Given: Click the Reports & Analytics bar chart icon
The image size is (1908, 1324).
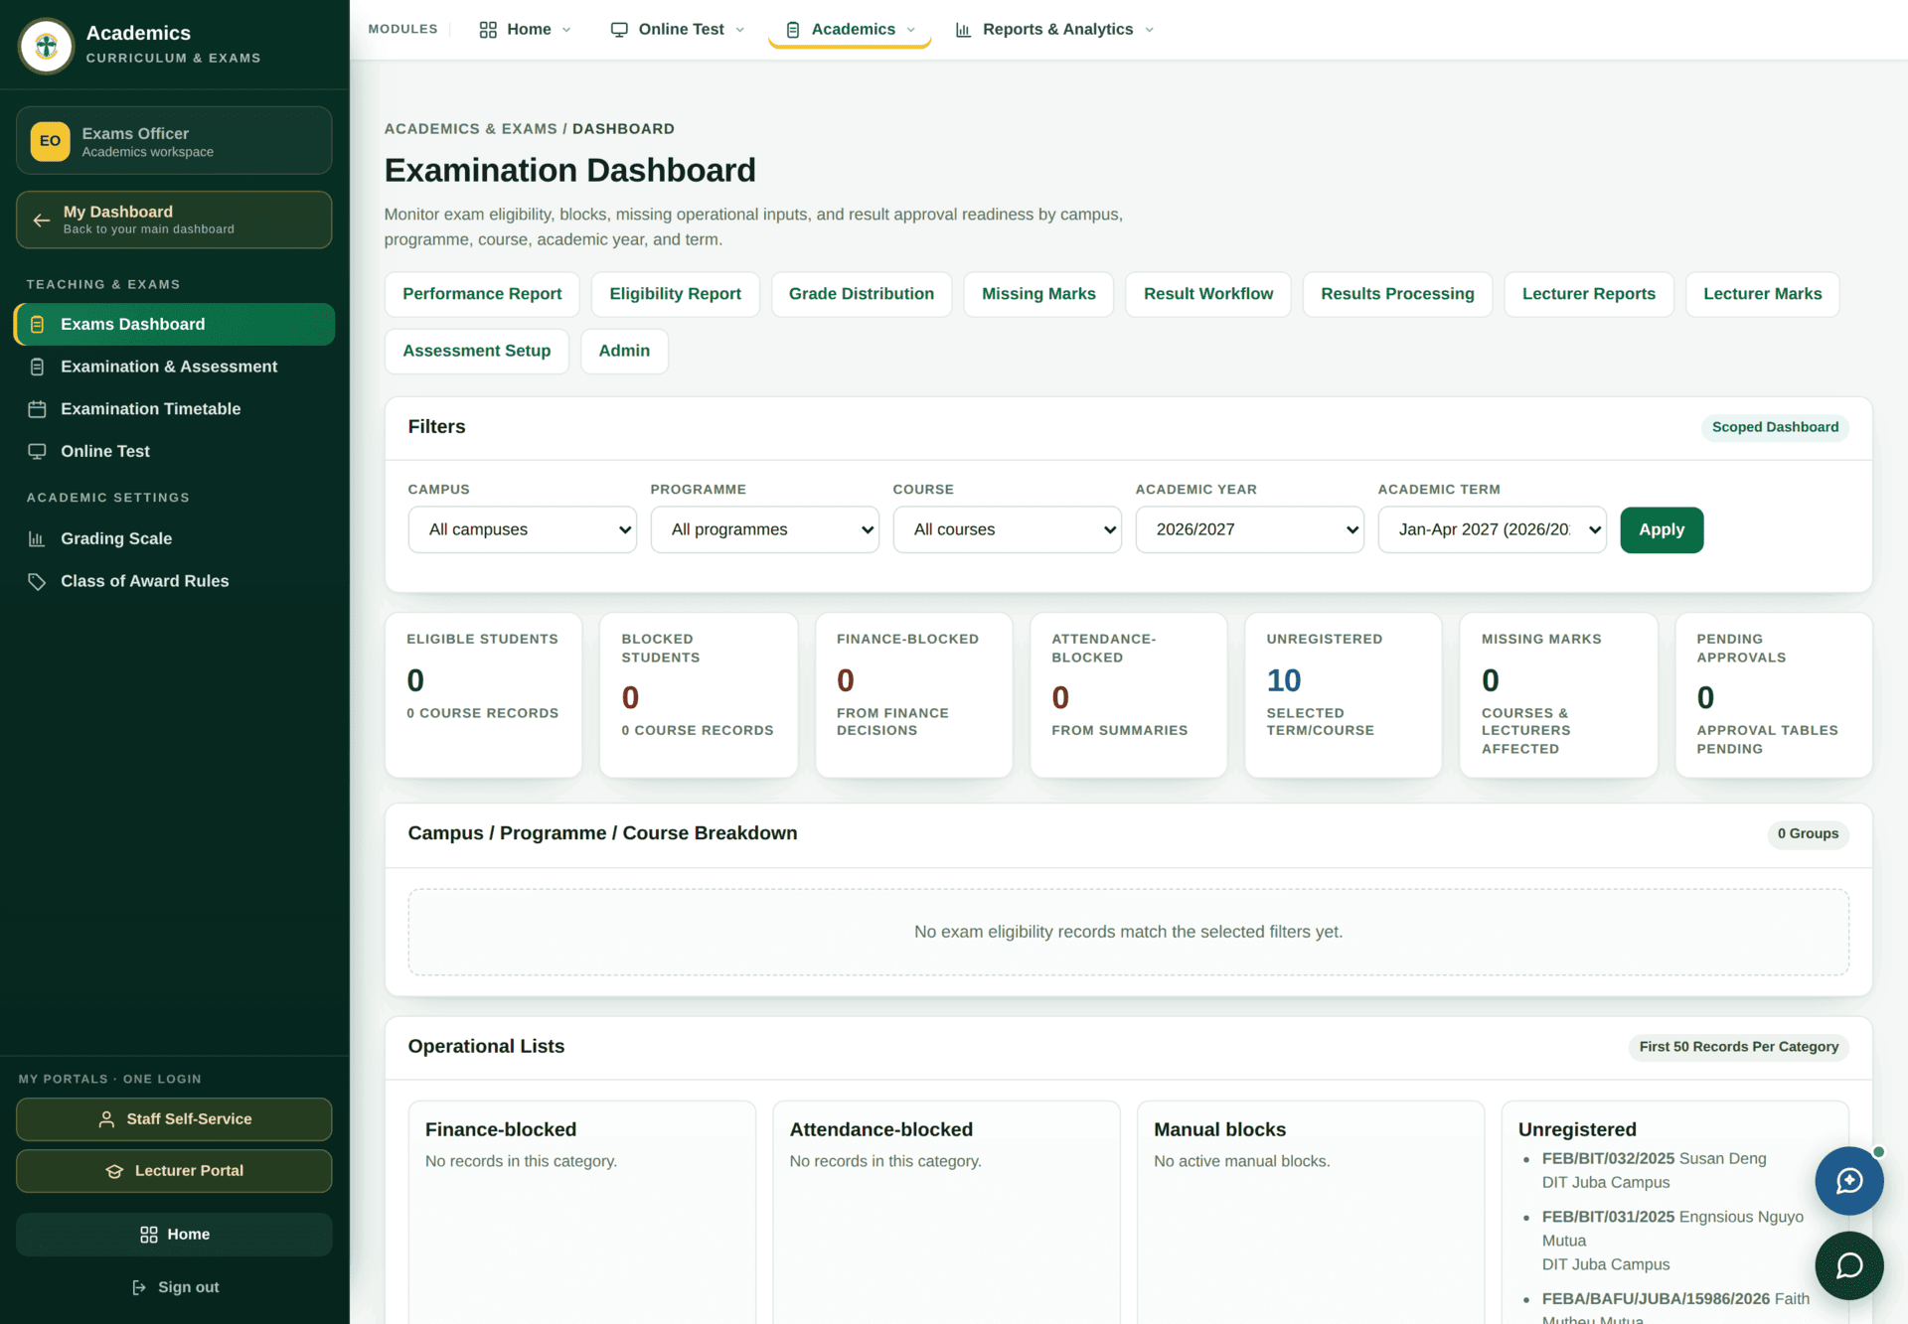Looking at the screenshot, I should (x=963, y=30).
